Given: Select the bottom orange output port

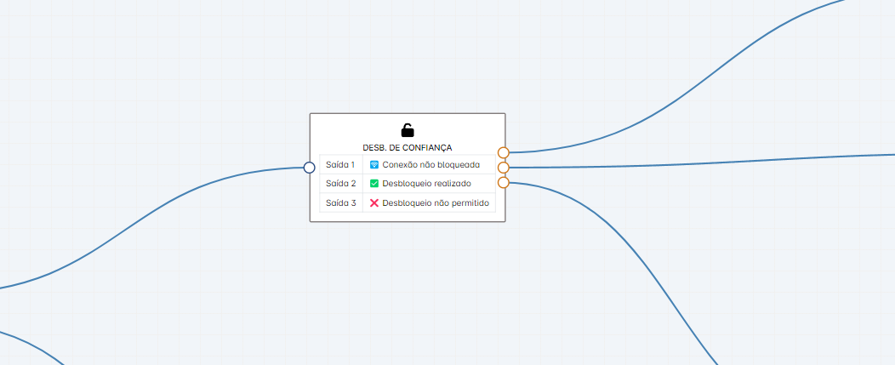Looking at the screenshot, I should [504, 182].
